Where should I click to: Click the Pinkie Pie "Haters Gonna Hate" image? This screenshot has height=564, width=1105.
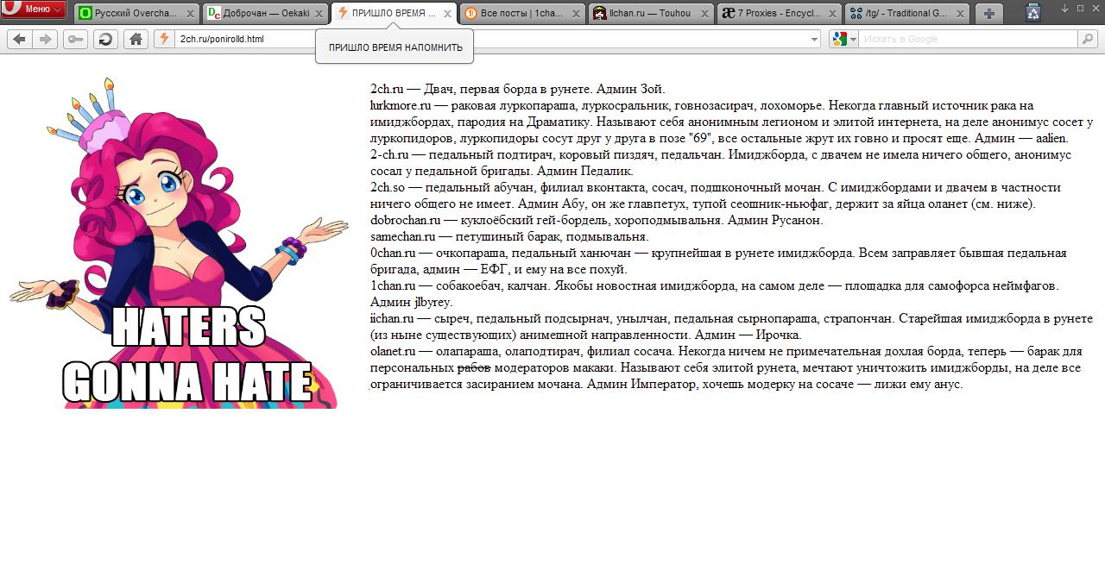(178, 242)
